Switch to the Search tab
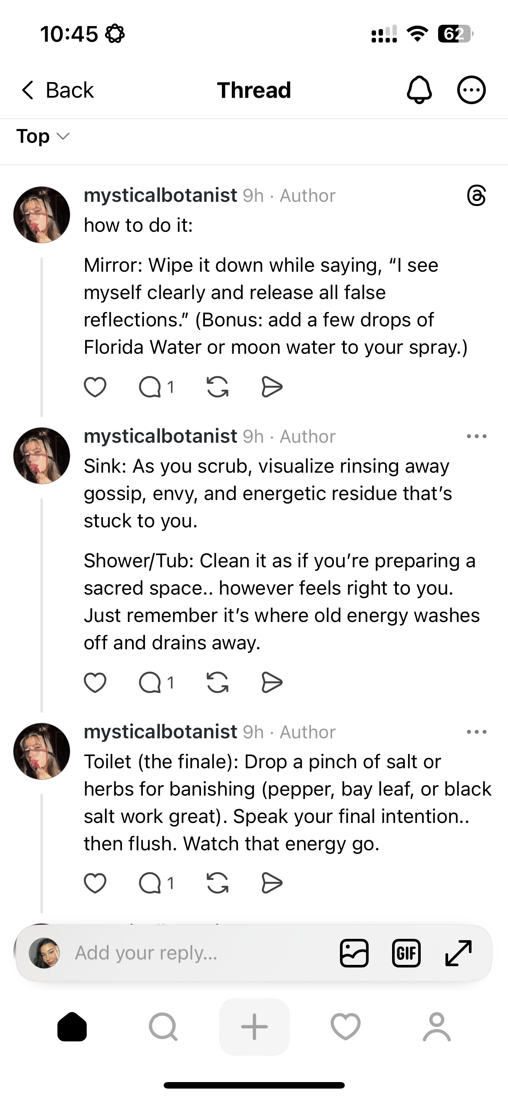 pos(163,1027)
